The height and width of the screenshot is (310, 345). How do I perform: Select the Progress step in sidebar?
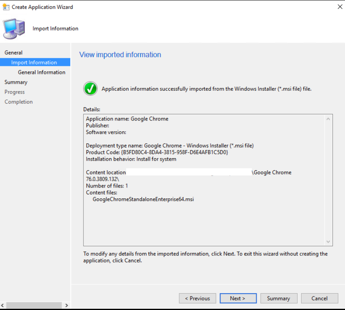pyautogui.click(x=14, y=92)
